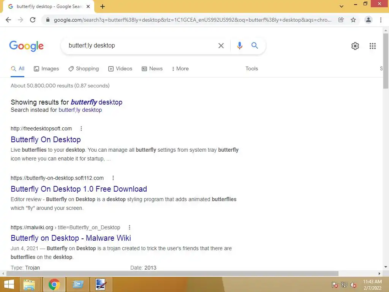Click the browser forward arrow
The height and width of the screenshot is (292, 389).
pyautogui.click(x=21, y=20)
